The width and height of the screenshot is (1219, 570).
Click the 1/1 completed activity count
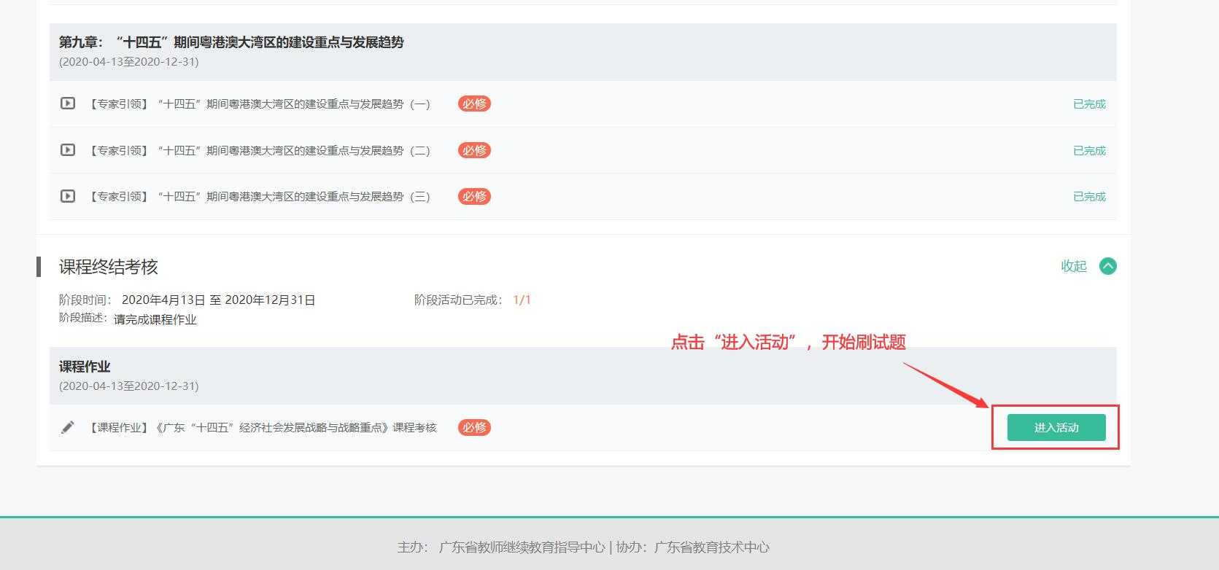pos(522,300)
